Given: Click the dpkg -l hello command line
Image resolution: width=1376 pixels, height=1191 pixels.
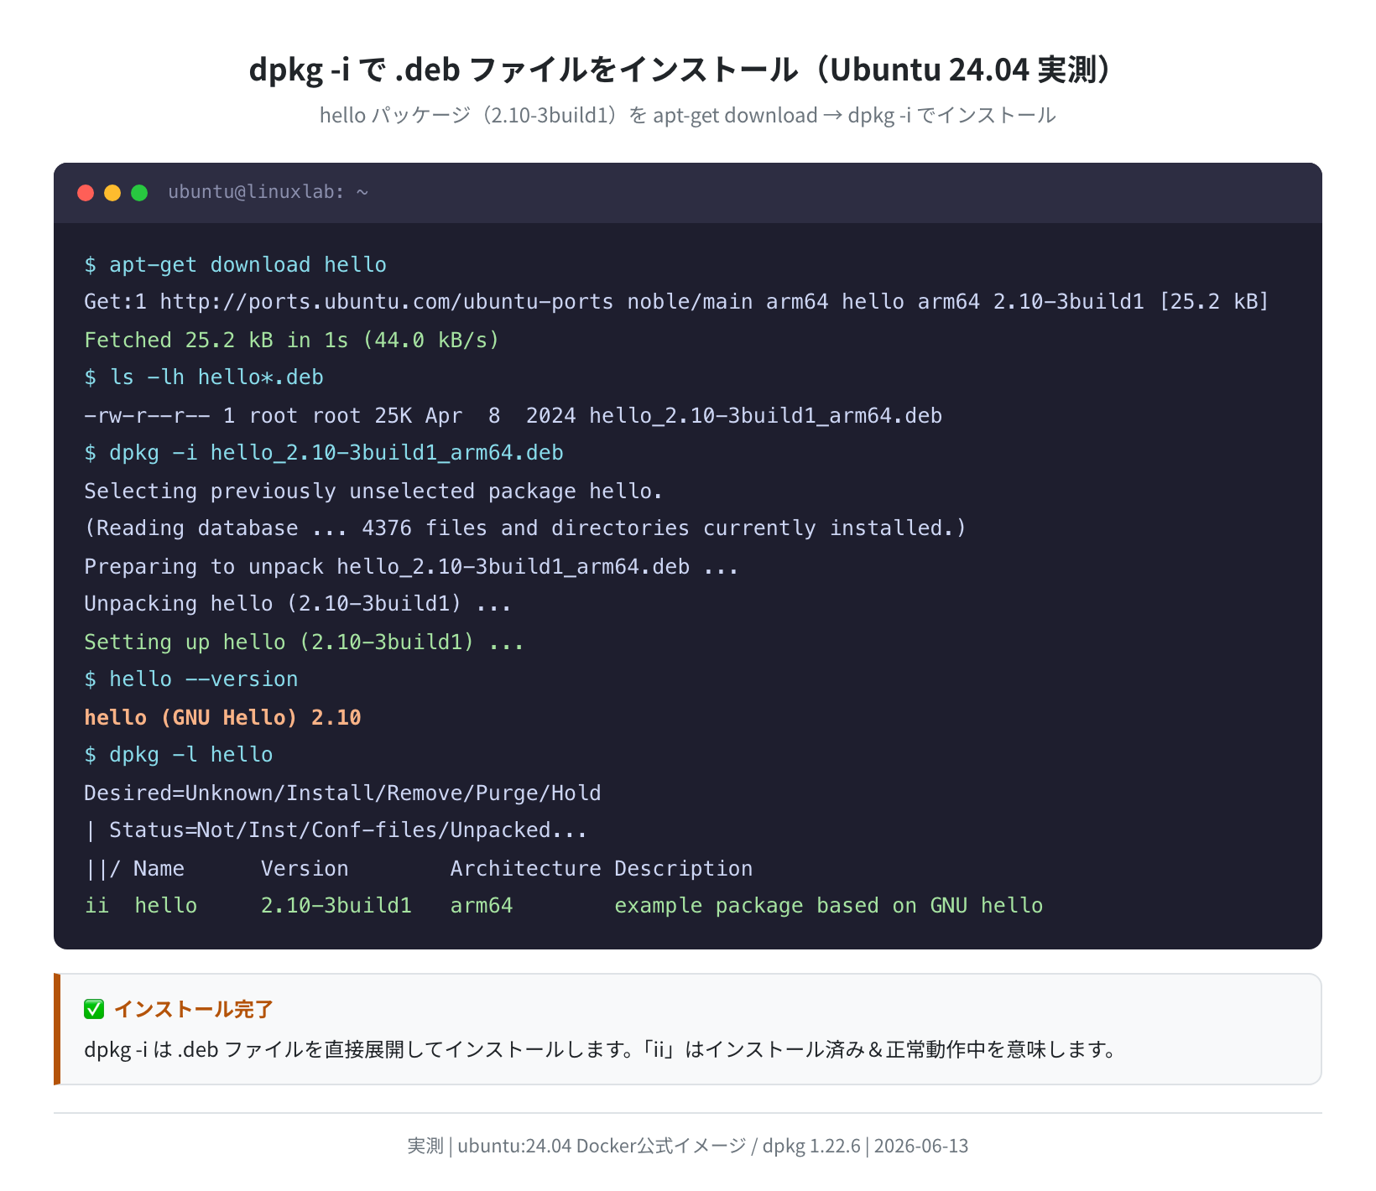Looking at the screenshot, I should pos(179,755).
